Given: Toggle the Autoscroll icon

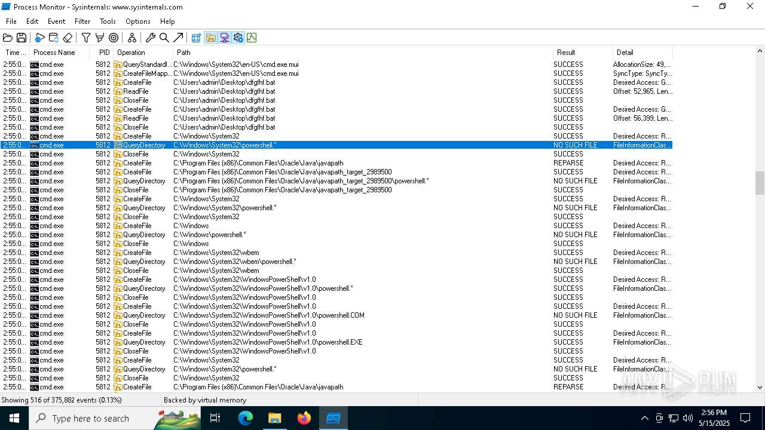Looking at the screenshot, I should pos(54,38).
